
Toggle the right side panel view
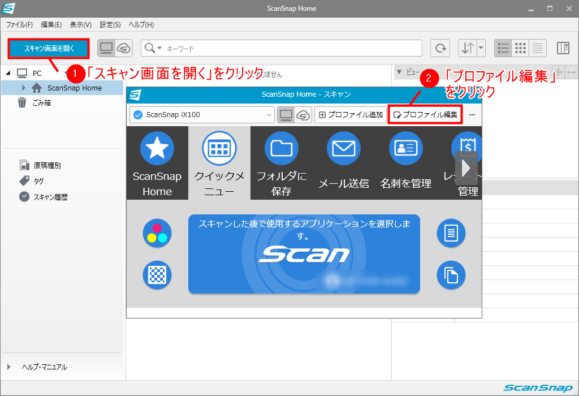pyautogui.click(x=563, y=48)
